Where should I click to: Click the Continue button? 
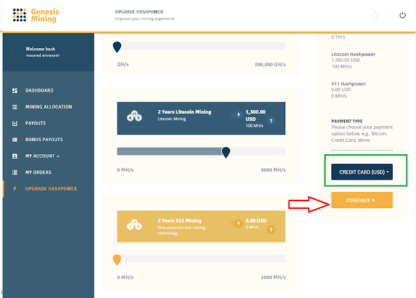tap(361, 200)
